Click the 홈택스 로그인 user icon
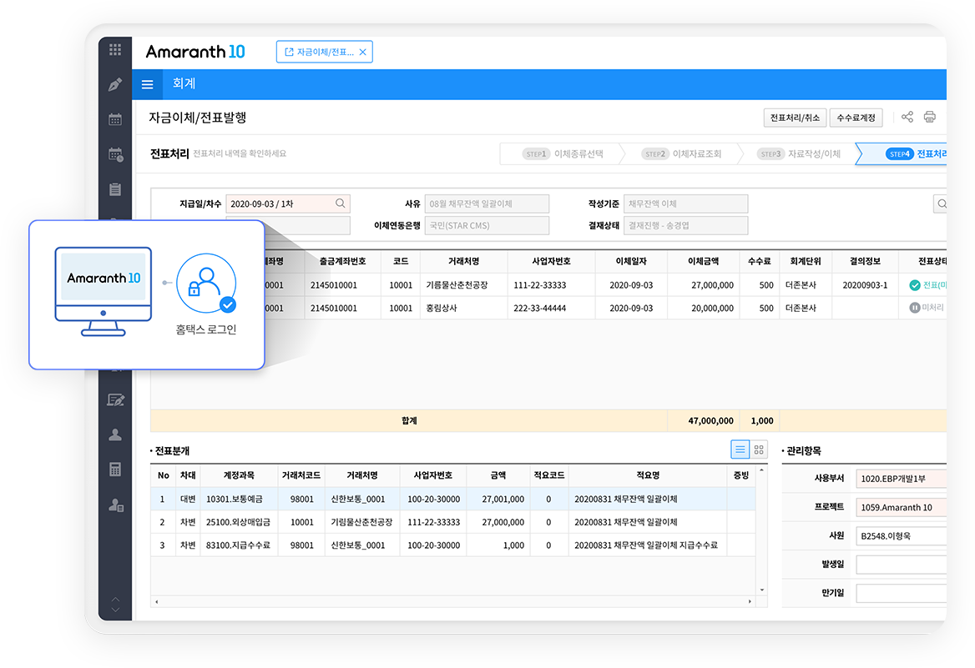975x668 pixels. point(206,283)
